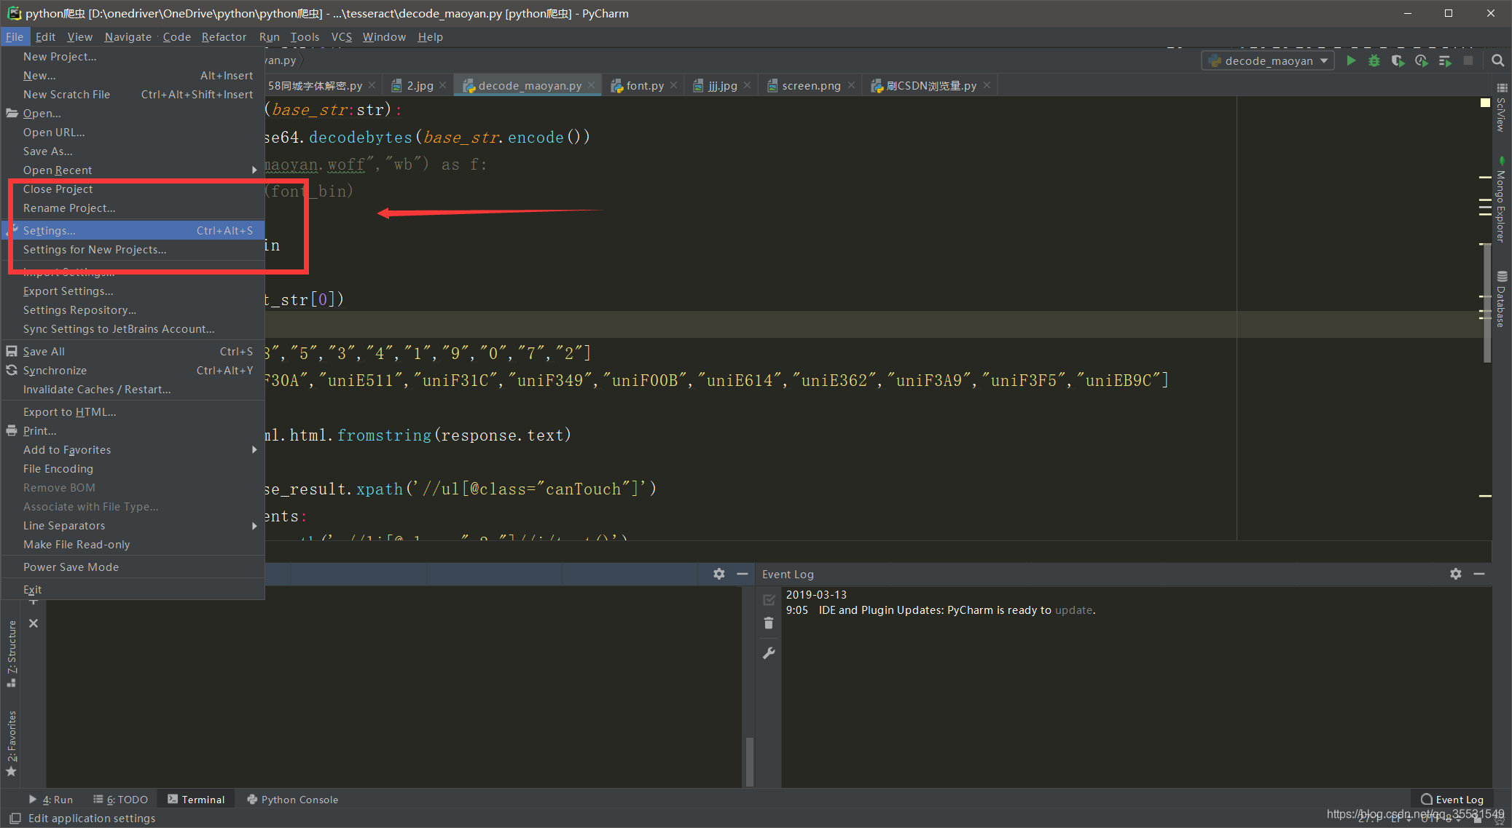The image size is (1512, 828).
Task: Toggle Power Save Mode
Action: point(71,567)
